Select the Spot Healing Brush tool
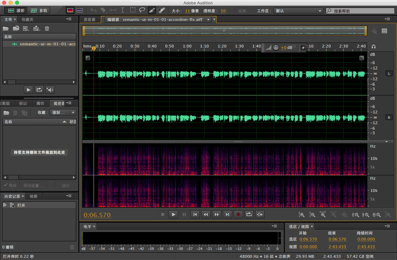This screenshot has width=397, height=260. (x=161, y=10)
